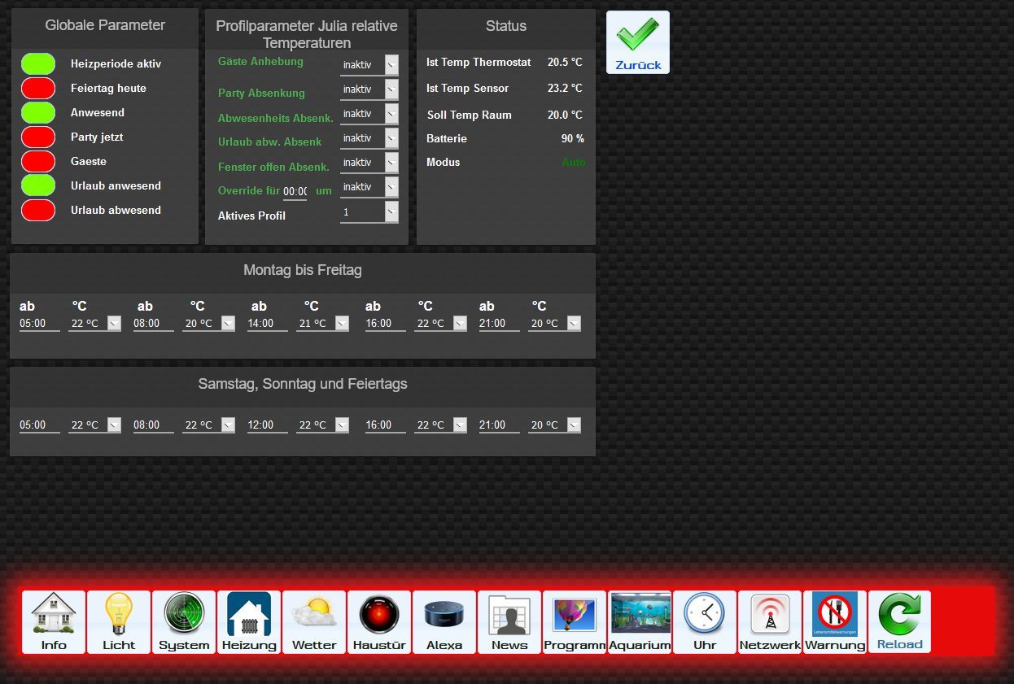This screenshot has height=684, width=1014.
Task: Toggle the Heizperiode aktiv switch
Action: tap(38, 63)
